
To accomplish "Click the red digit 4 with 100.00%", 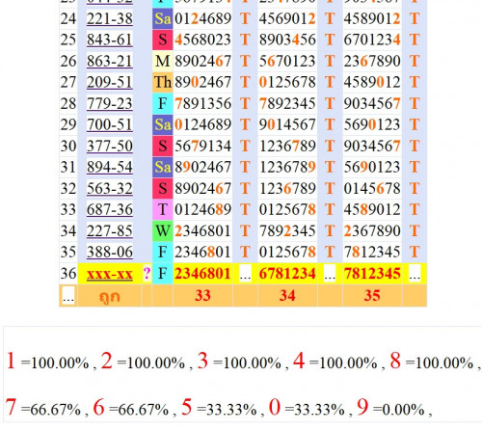I will click(299, 361).
